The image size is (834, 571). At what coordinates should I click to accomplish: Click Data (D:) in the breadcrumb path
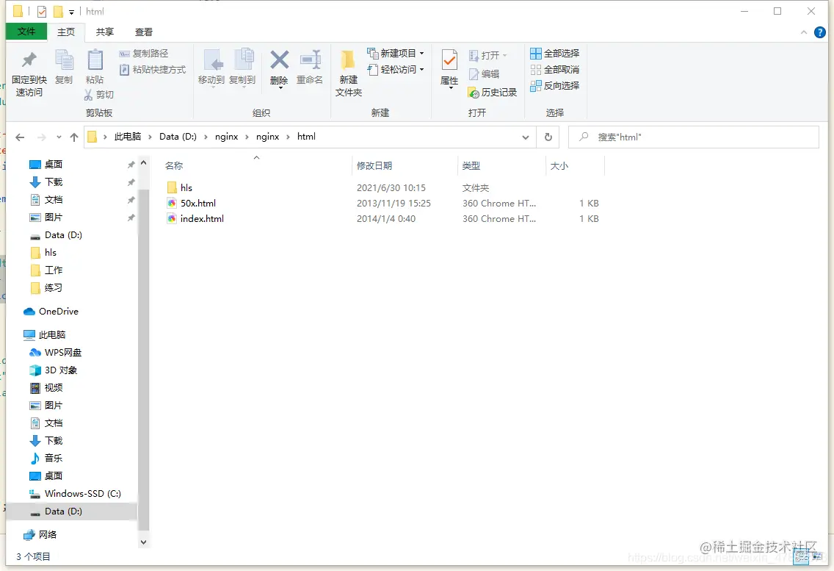click(x=178, y=137)
